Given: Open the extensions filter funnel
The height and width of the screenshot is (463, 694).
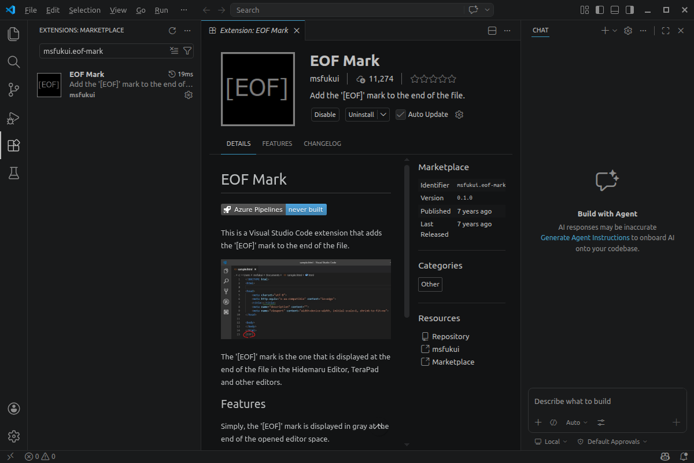Looking at the screenshot, I should pos(187,51).
